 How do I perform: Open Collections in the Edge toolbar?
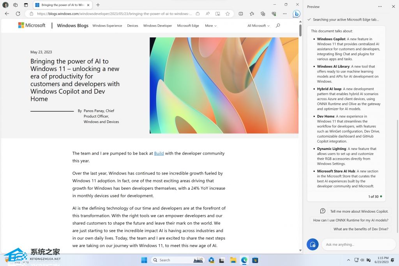263,13
